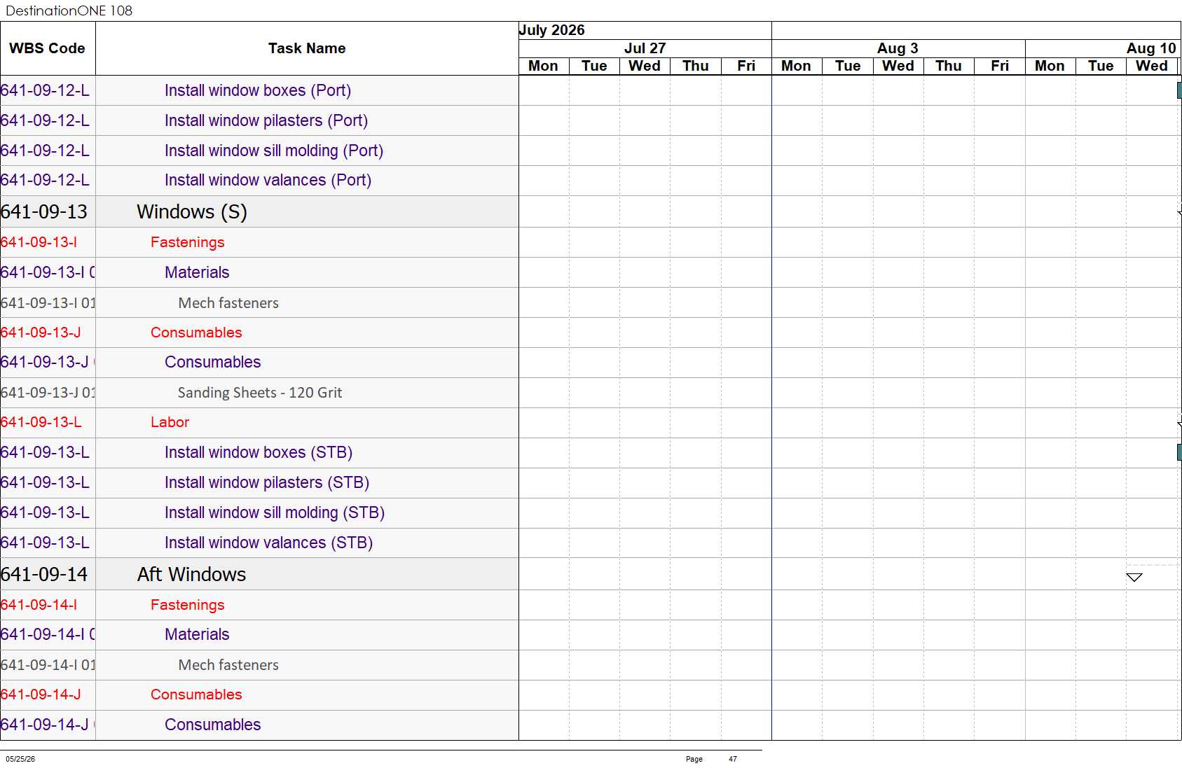Click the 05/25/26 footer date
This screenshot has width=1182, height=768.
click(x=20, y=759)
